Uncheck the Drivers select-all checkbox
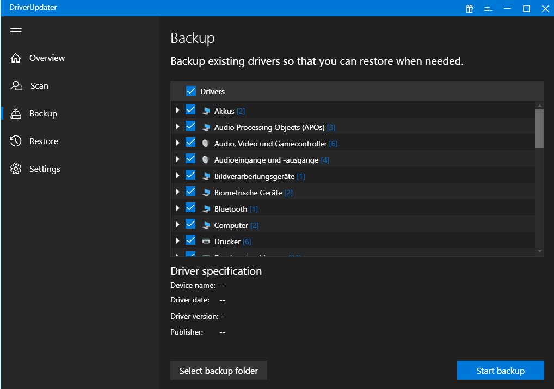Viewport: 554px width, 389px height. 191,91
